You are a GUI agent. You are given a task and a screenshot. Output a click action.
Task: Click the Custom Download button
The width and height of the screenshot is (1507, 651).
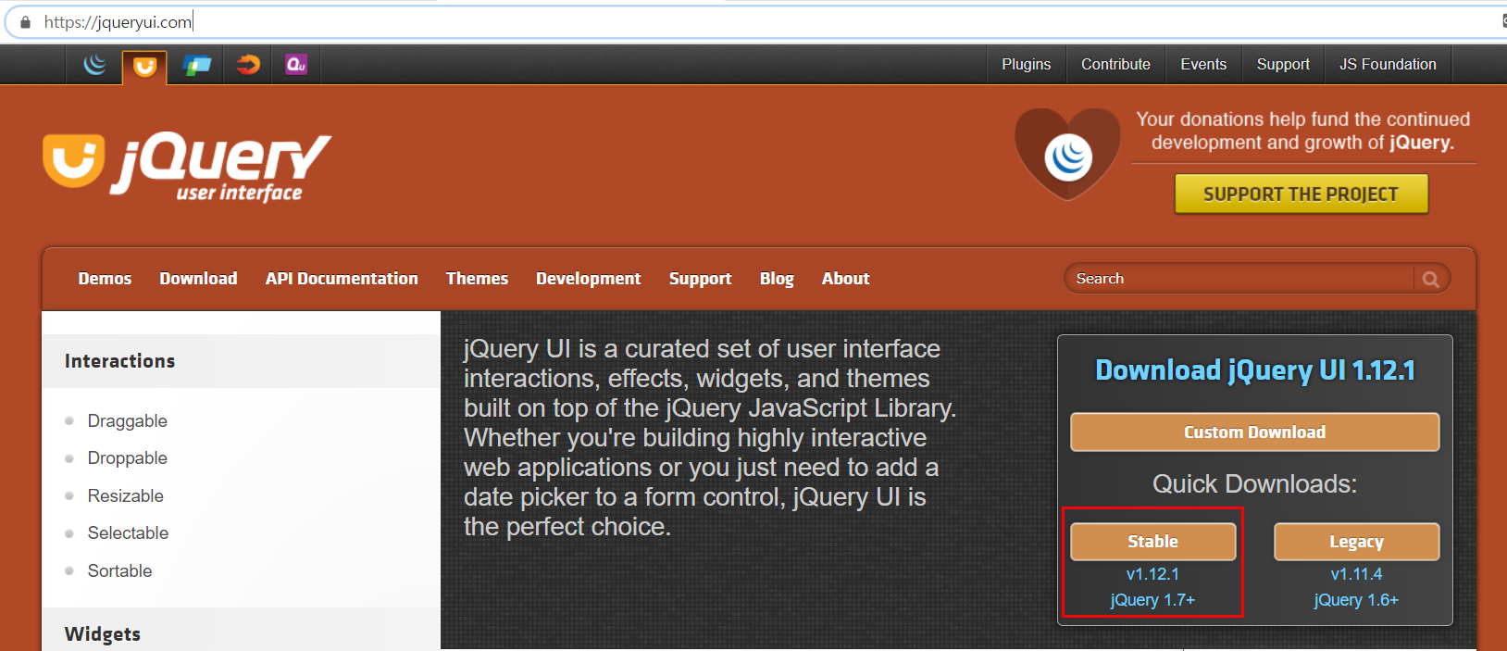(1254, 432)
